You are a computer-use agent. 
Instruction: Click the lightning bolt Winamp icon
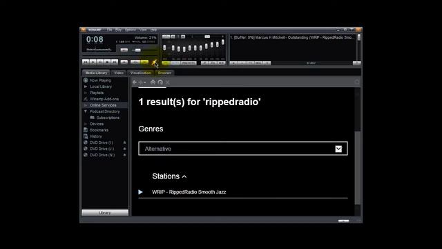(155, 63)
